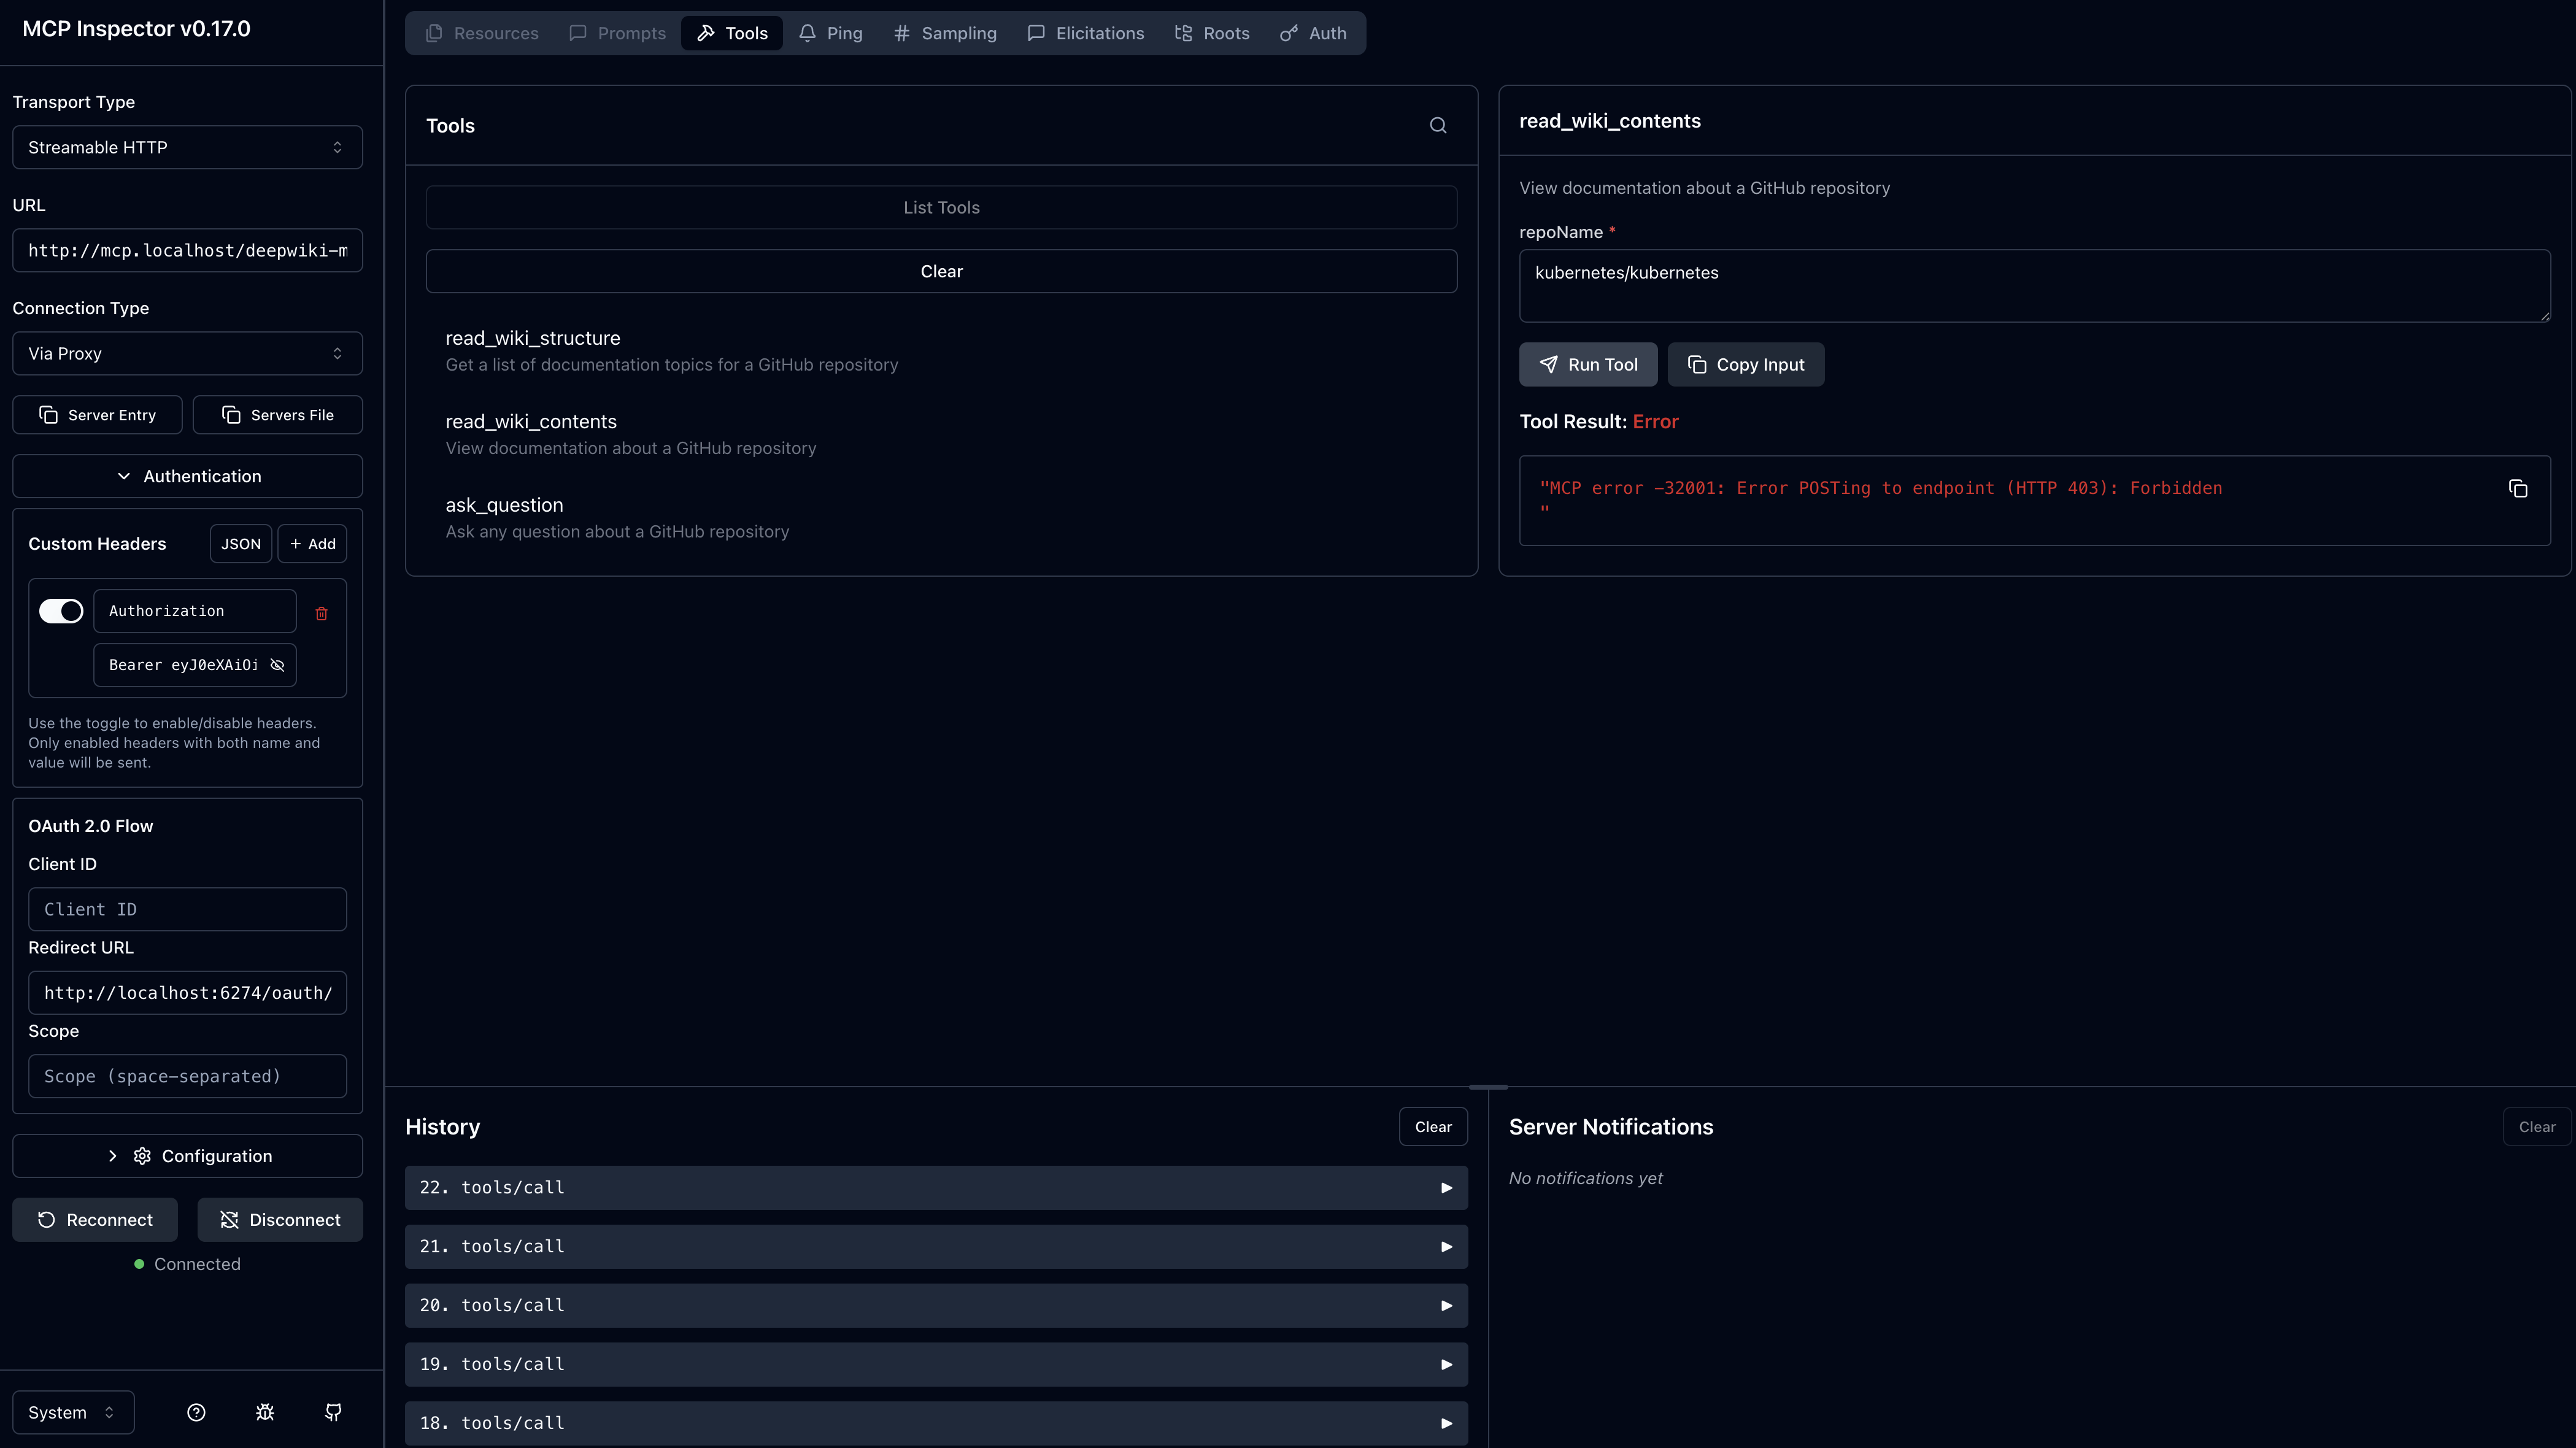Copy the error result with the copy icon
The width and height of the screenshot is (2576, 1448).
(x=2518, y=489)
